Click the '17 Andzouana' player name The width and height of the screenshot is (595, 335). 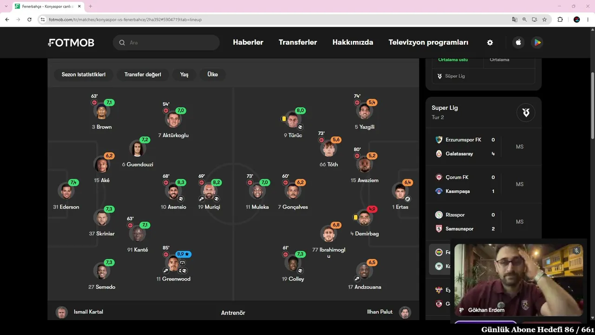[364, 287]
